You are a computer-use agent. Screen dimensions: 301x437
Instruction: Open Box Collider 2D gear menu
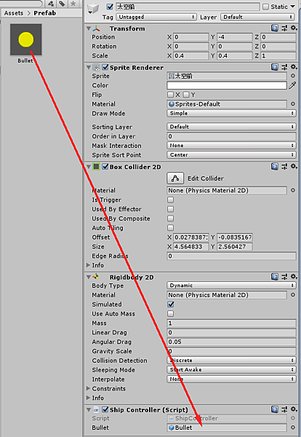[294, 166]
